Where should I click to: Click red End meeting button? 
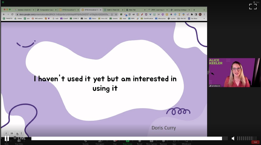[255, 142]
